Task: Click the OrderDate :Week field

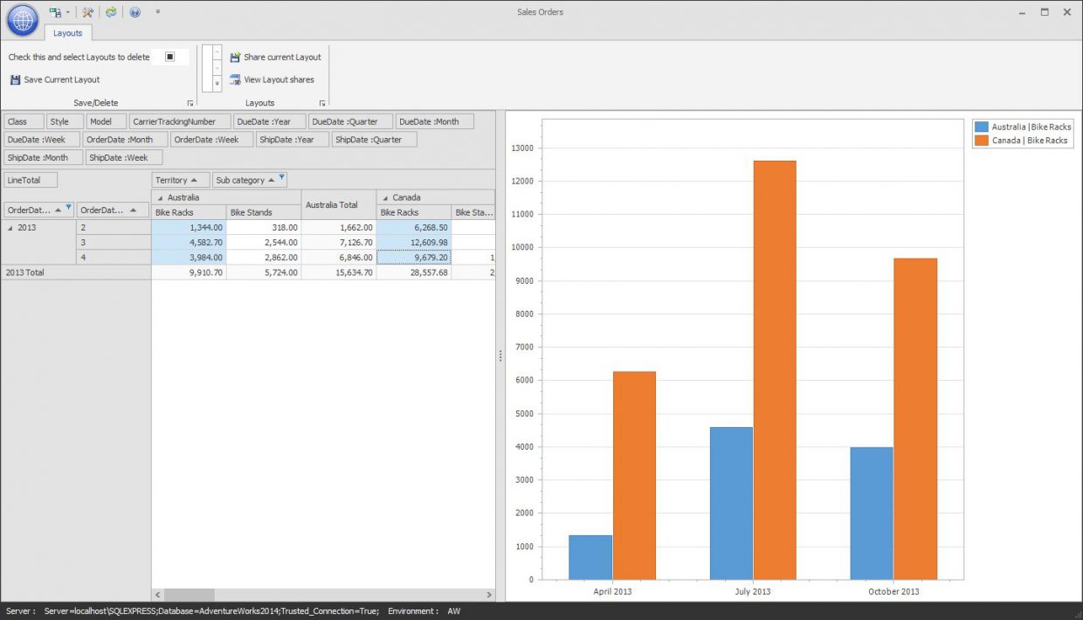Action: [212, 140]
